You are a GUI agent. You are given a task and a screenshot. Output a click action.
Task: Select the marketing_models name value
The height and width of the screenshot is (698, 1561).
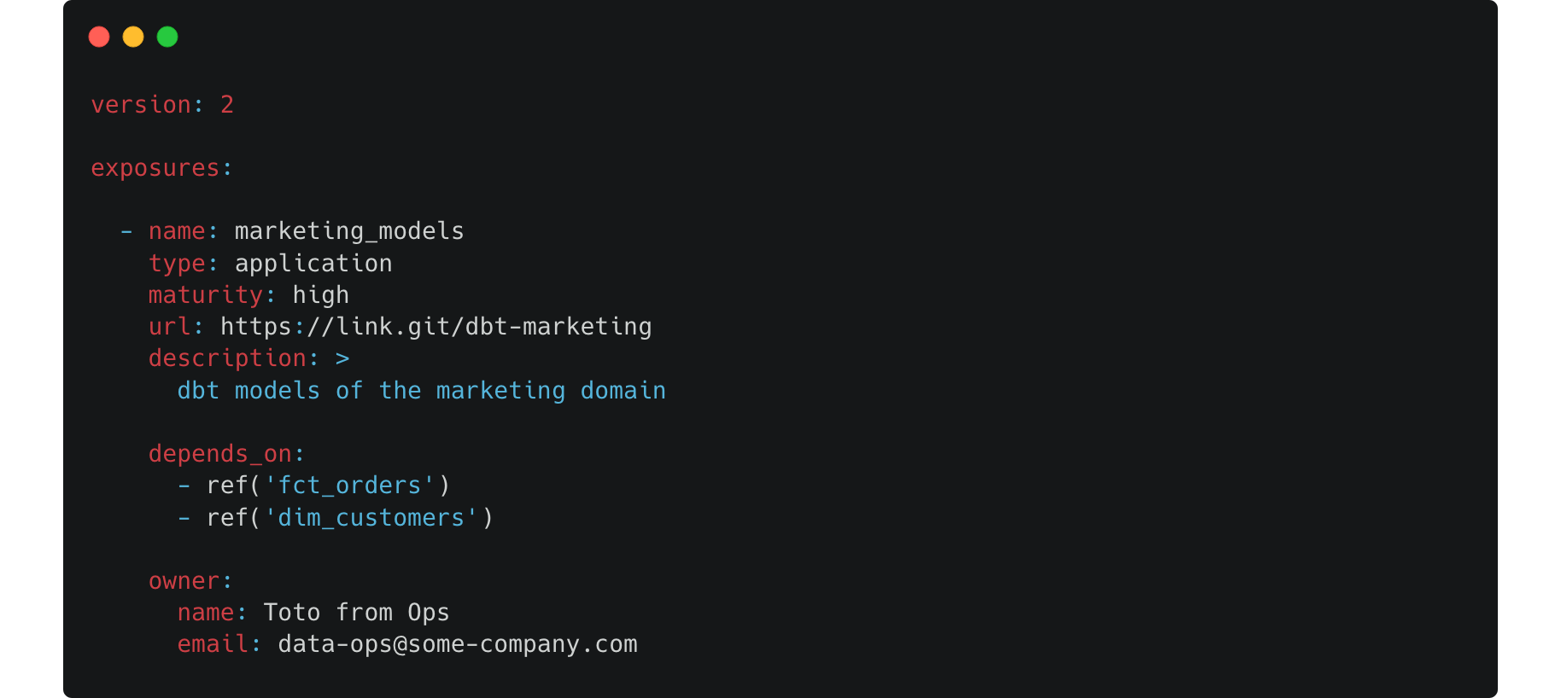pos(349,231)
